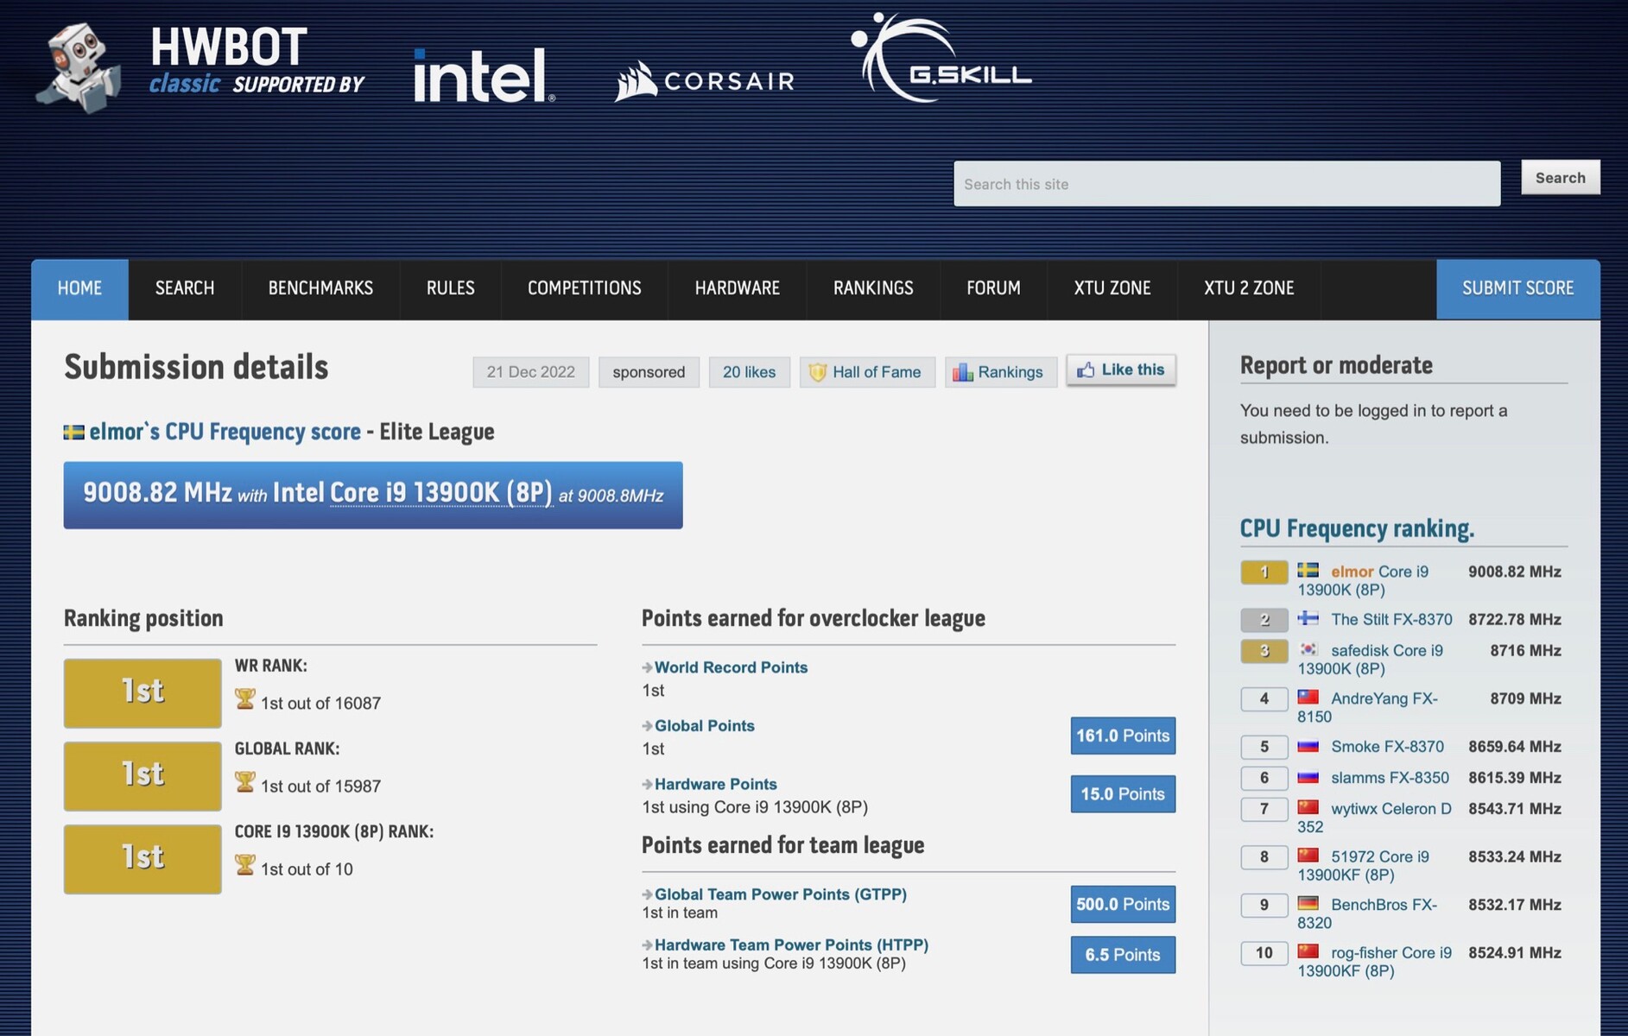Click the thumbs-up icon on Like this

(x=1086, y=370)
